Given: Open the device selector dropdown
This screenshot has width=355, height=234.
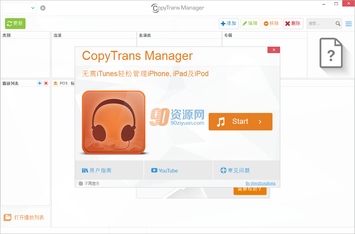Looking at the screenshot, I should point(20,8).
